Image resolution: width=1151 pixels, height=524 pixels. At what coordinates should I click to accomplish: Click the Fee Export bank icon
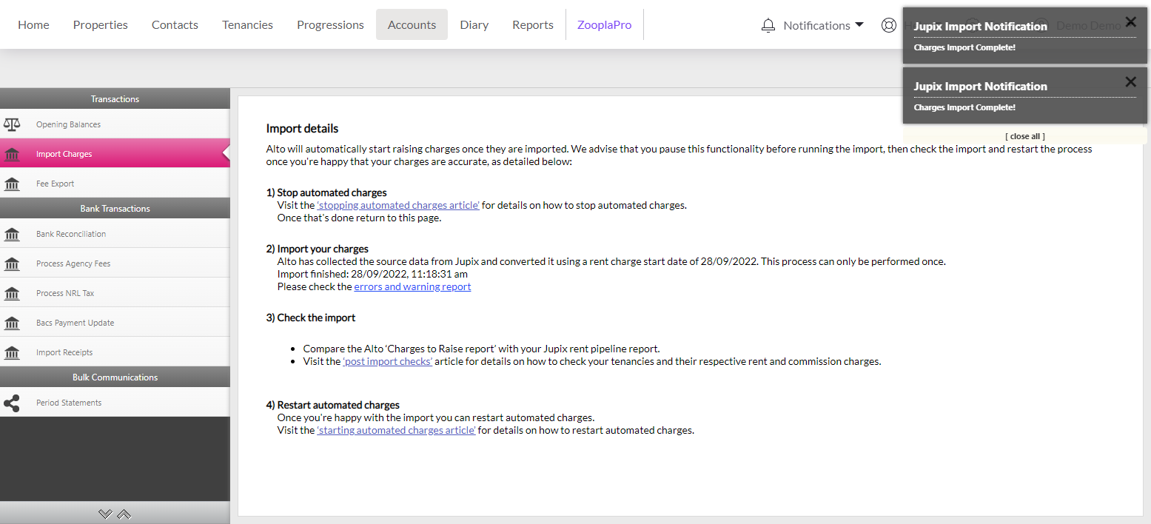point(12,184)
